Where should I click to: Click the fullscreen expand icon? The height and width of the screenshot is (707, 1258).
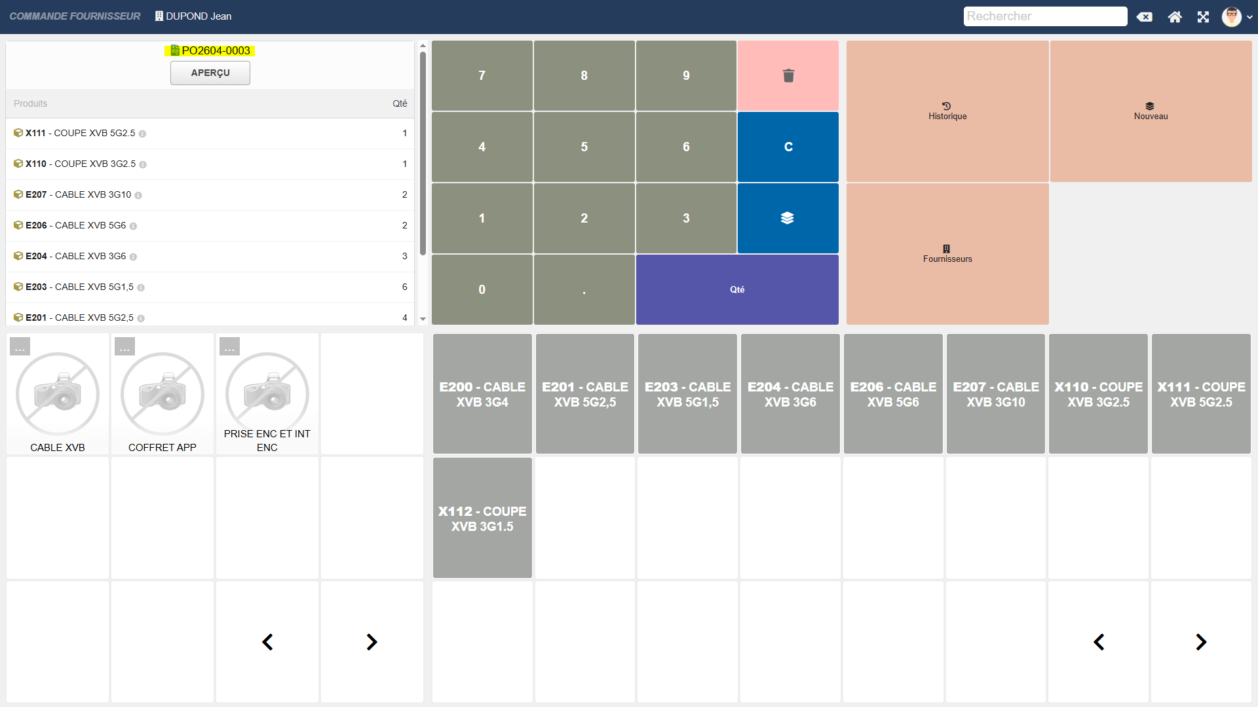(x=1203, y=17)
